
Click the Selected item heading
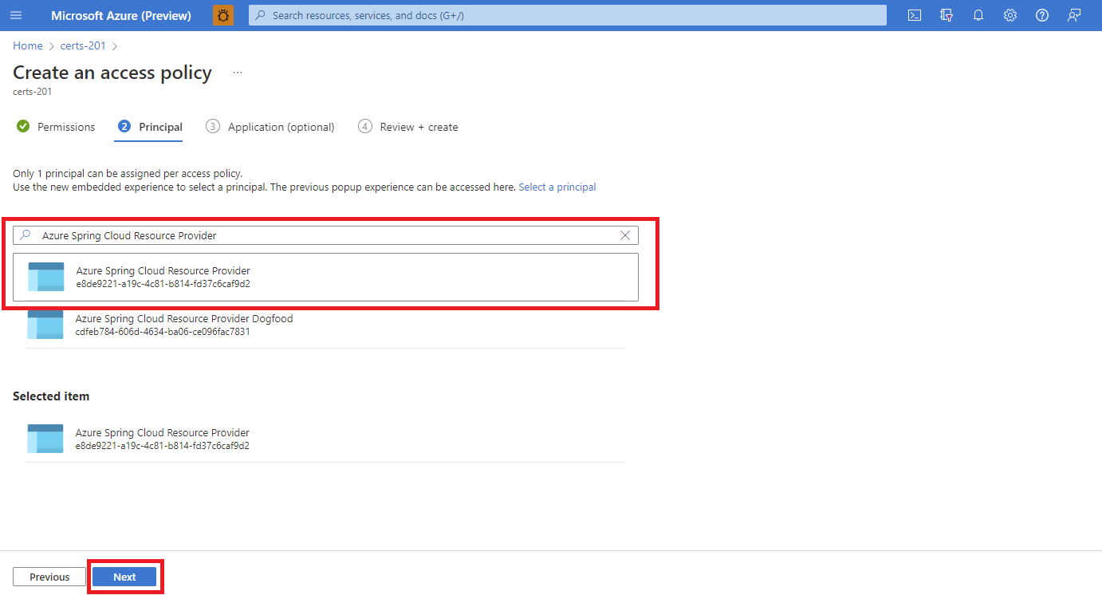51,396
